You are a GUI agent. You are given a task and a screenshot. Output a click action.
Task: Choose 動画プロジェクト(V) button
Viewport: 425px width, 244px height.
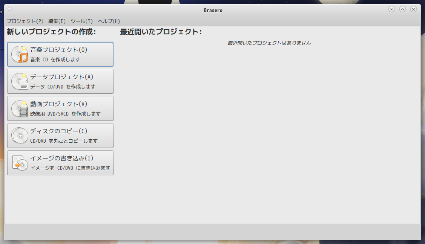[x=60, y=108]
